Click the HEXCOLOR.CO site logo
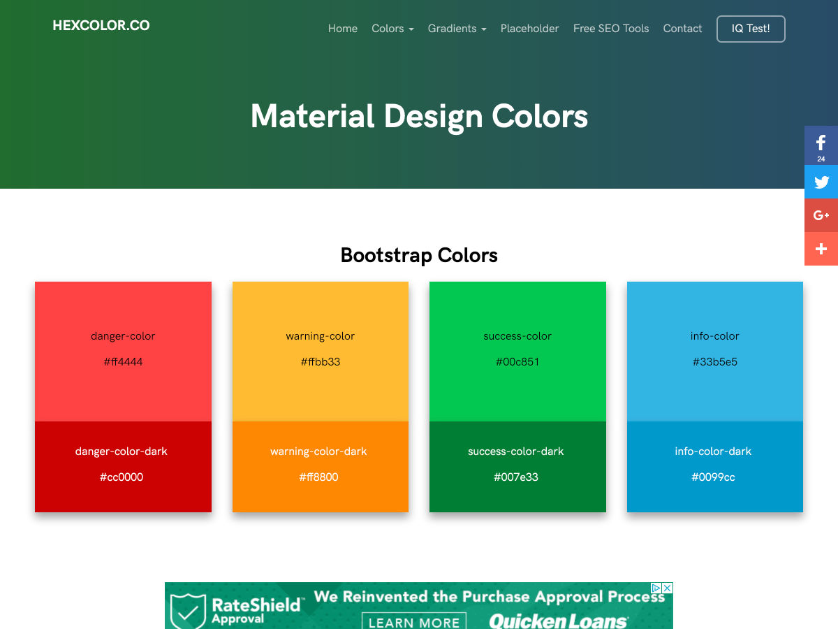Screen dimensions: 838x629 click(x=101, y=26)
